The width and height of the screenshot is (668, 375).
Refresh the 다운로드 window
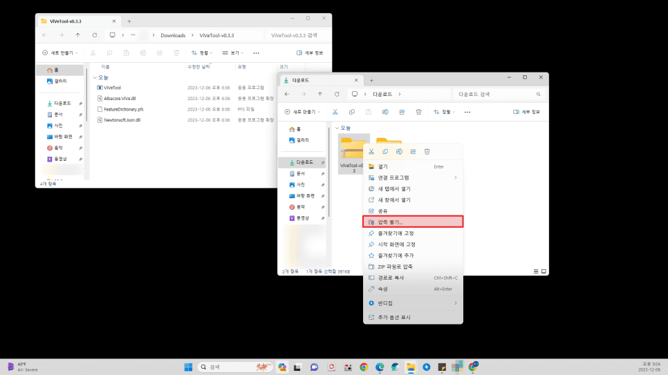click(x=337, y=94)
